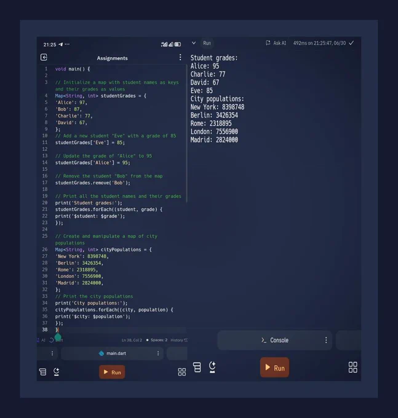Viewport: 398px width, 418px height.
Task: Click the 'London: 7556900' output line
Action: pos(214,132)
